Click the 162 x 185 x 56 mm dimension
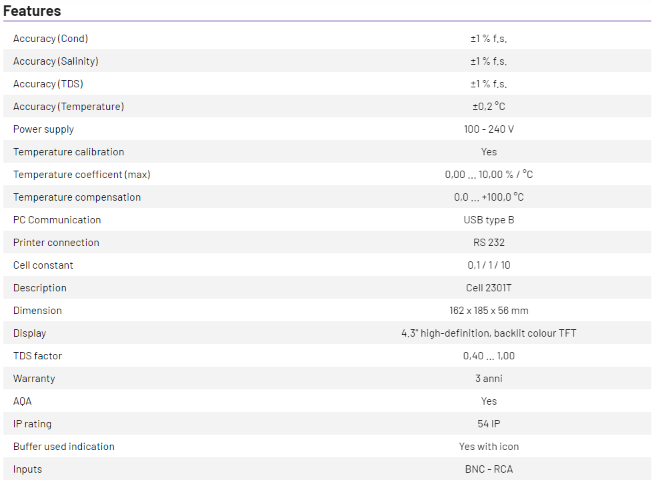652x482 pixels. [x=489, y=311]
